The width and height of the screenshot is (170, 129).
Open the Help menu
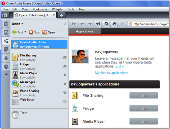pos(82,9)
